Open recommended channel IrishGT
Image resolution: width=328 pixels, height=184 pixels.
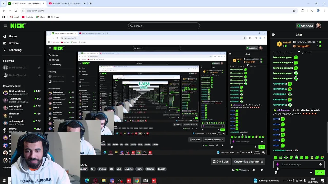[x=22, y=130]
